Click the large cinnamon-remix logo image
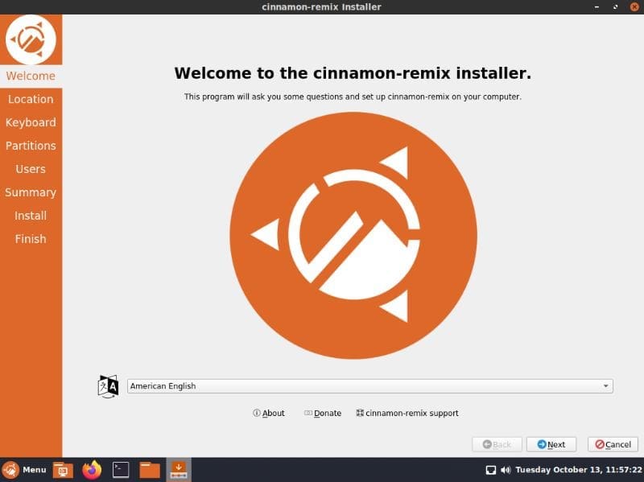This screenshot has width=644, height=482. [353, 236]
